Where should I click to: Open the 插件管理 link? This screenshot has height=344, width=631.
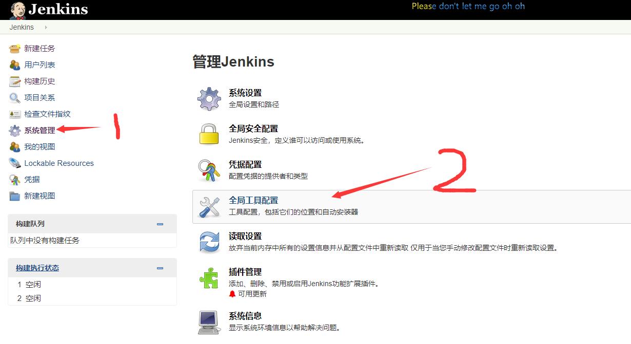point(245,272)
